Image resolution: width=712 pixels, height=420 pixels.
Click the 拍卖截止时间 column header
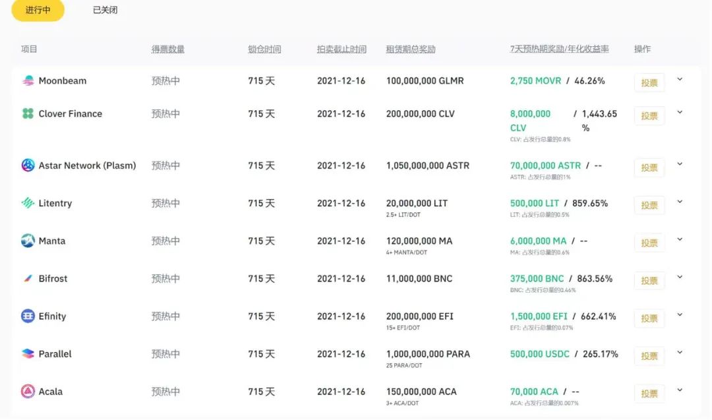tap(341, 49)
